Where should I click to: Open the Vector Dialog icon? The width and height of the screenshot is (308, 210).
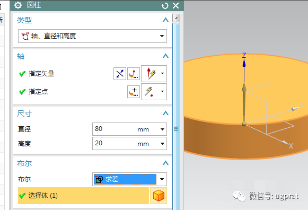(x=134, y=74)
